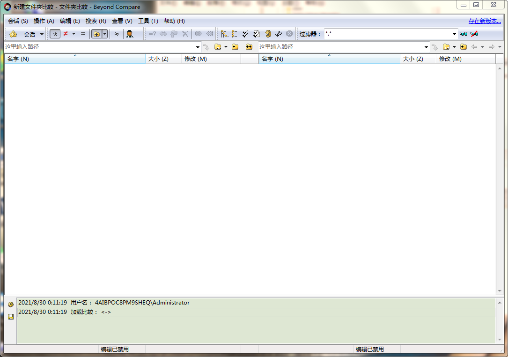508x357 pixels.
Task: Click the left path input field
Action: tap(99, 47)
